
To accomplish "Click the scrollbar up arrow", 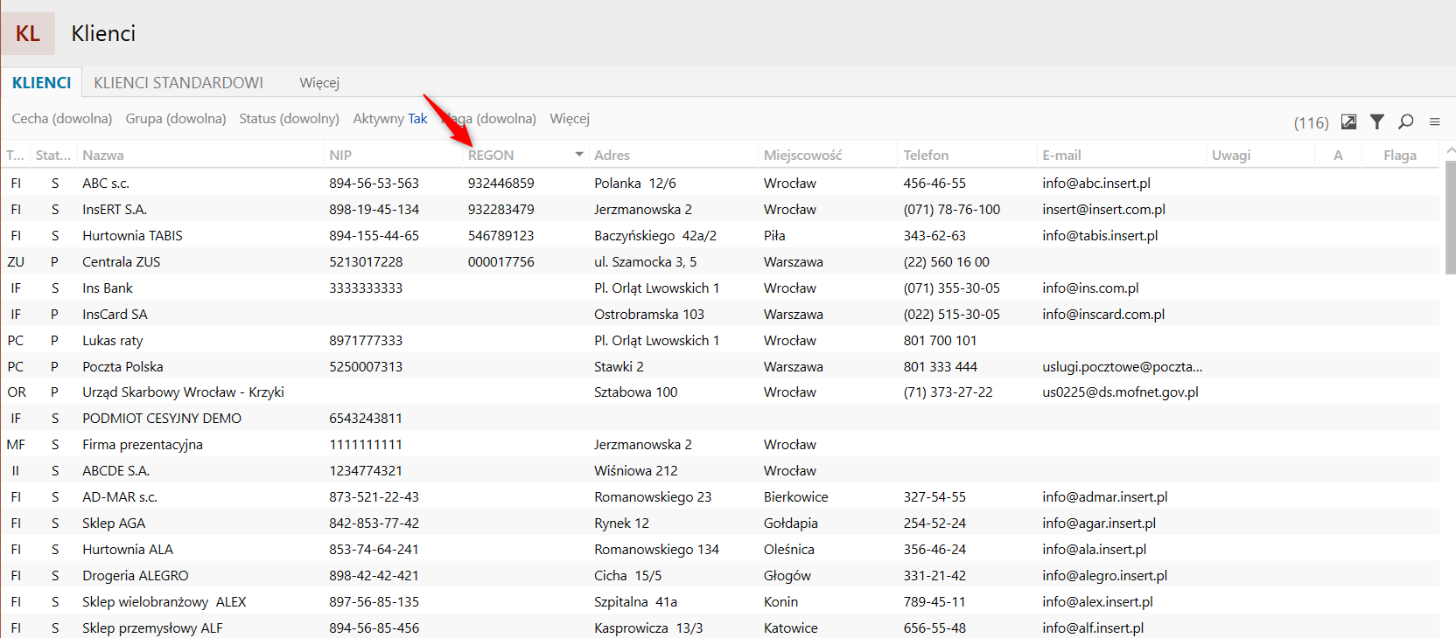I will (x=1451, y=151).
